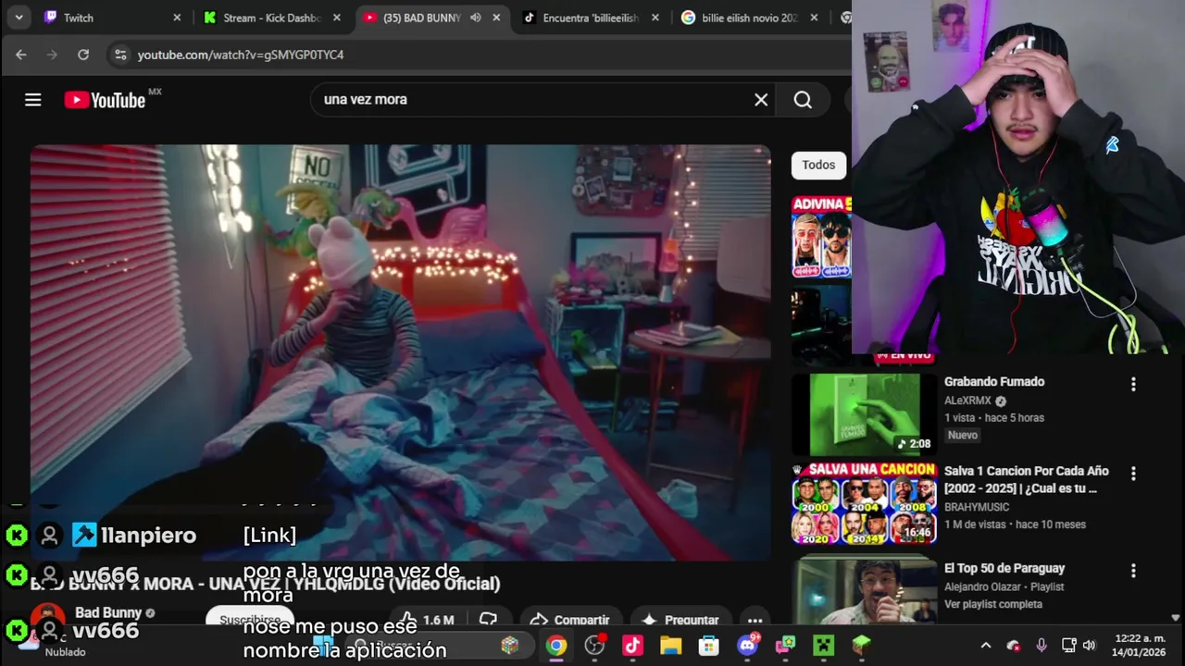Select the Todos filter chip
1185x666 pixels.
[x=818, y=165]
